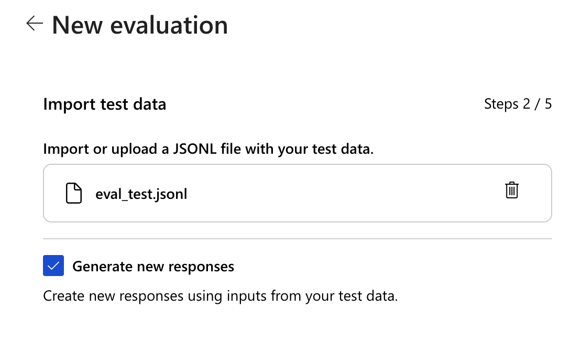
Task: Click the document icon beside eval_test.jsonl
Action: [x=74, y=194]
